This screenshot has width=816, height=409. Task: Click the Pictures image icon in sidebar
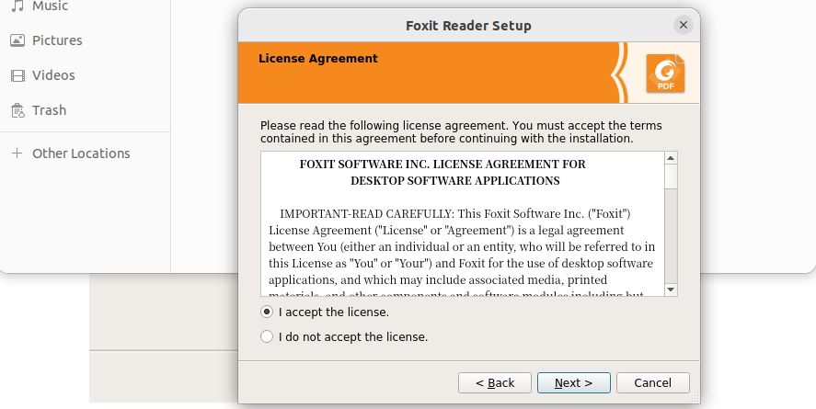17,40
